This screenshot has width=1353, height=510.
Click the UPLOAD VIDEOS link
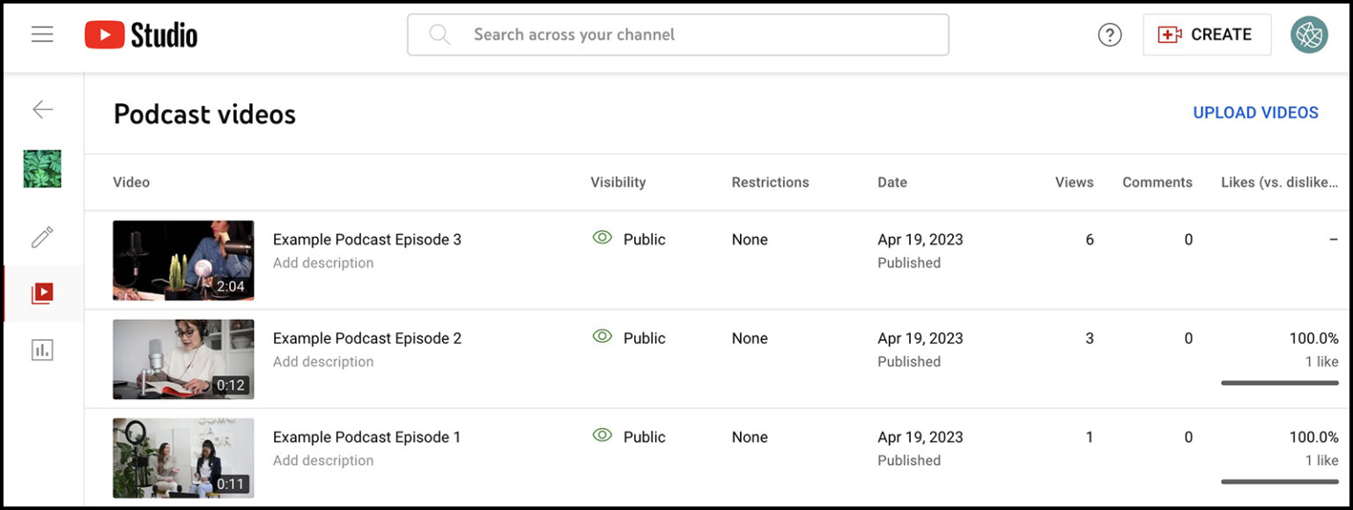[x=1255, y=113]
